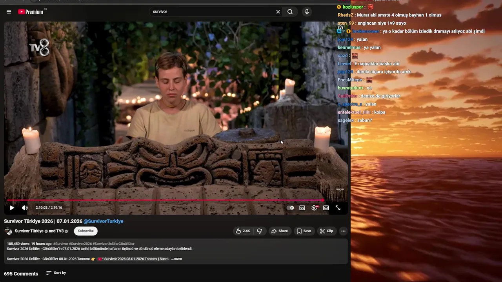Seek on the red video progress bar
This screenshot has height=282, width=502.
tap(176, 200)
